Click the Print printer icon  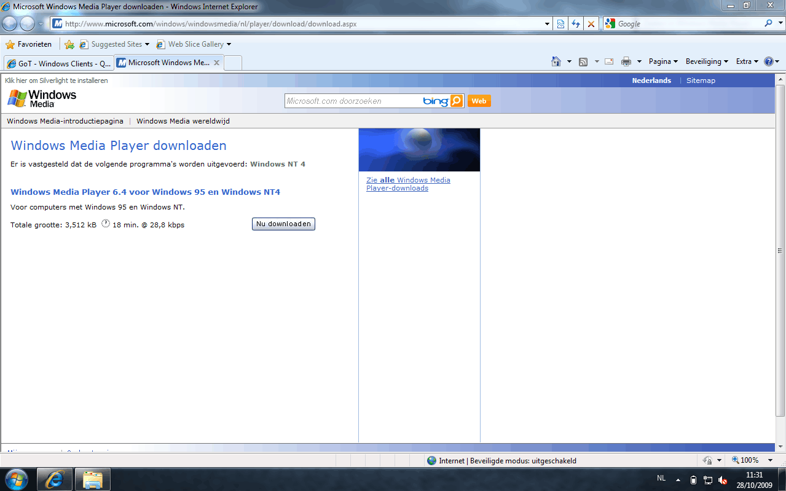626,61
